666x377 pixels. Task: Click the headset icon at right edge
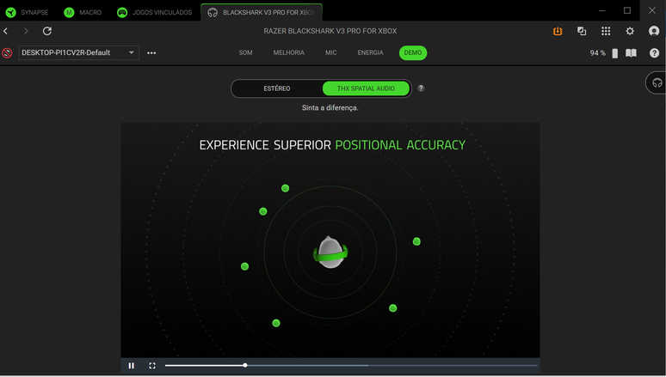657,82
